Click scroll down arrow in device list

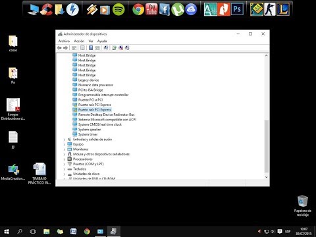(x=267, y=177)
